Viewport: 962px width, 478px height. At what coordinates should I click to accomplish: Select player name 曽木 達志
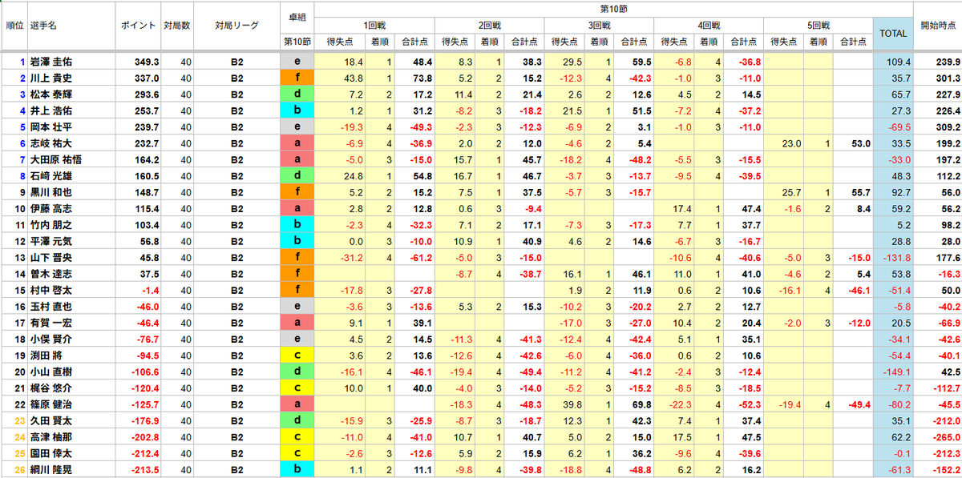[51, 274]
